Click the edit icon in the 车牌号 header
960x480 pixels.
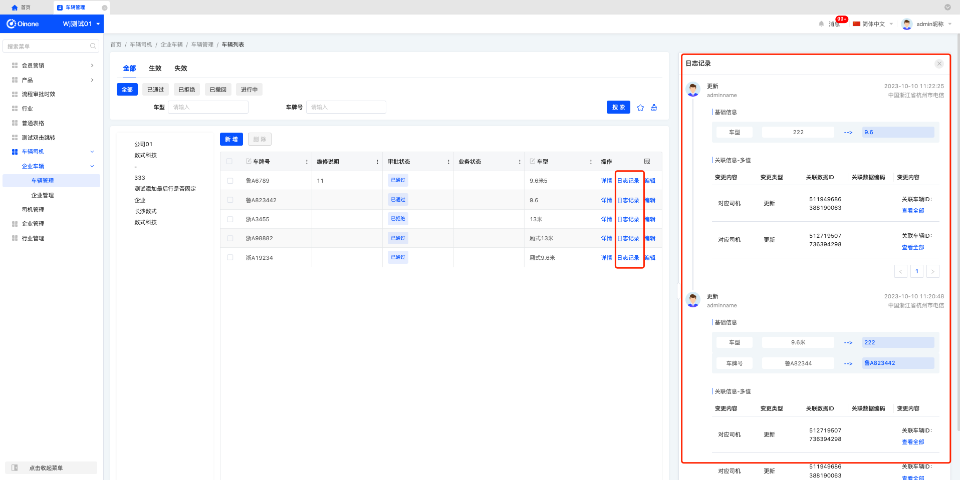tap(249, 161)
